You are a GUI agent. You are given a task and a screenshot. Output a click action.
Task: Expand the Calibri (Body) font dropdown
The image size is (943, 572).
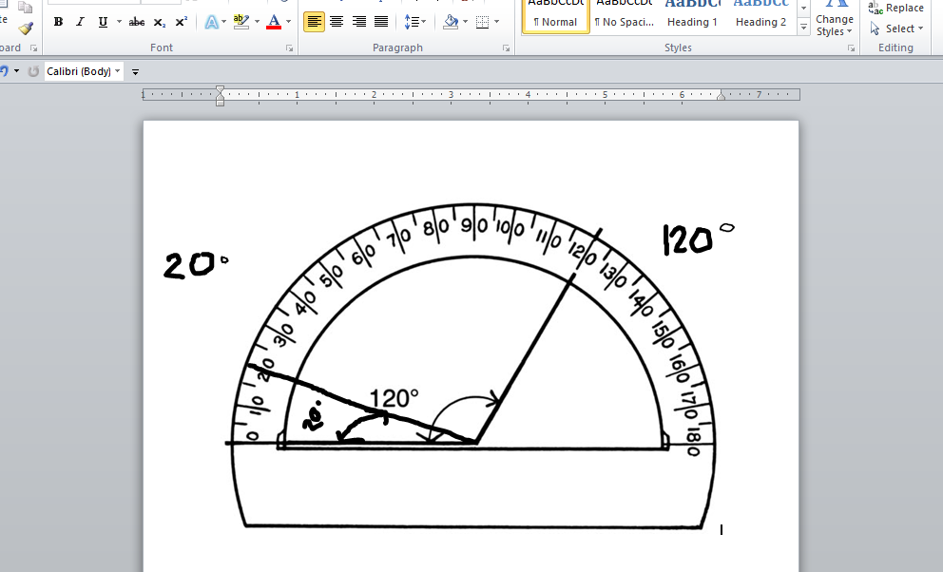(x=118, y=71)
